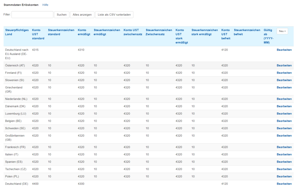Select Griechenland (GR) country cell
Image resolution: width=298 pixels, height=190 pixels.
click(14, 89)
